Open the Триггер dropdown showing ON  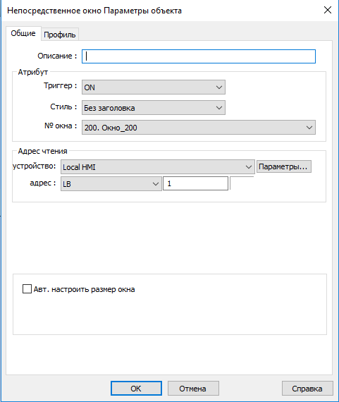click(x=154, y=87)
